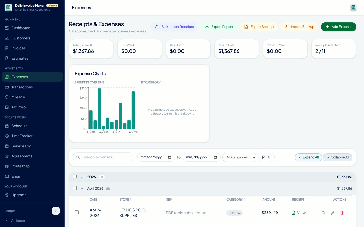The image size is (364, 227).
Task: Click the Year to Date $1,367.86 card
Action: tap(237, 49)
